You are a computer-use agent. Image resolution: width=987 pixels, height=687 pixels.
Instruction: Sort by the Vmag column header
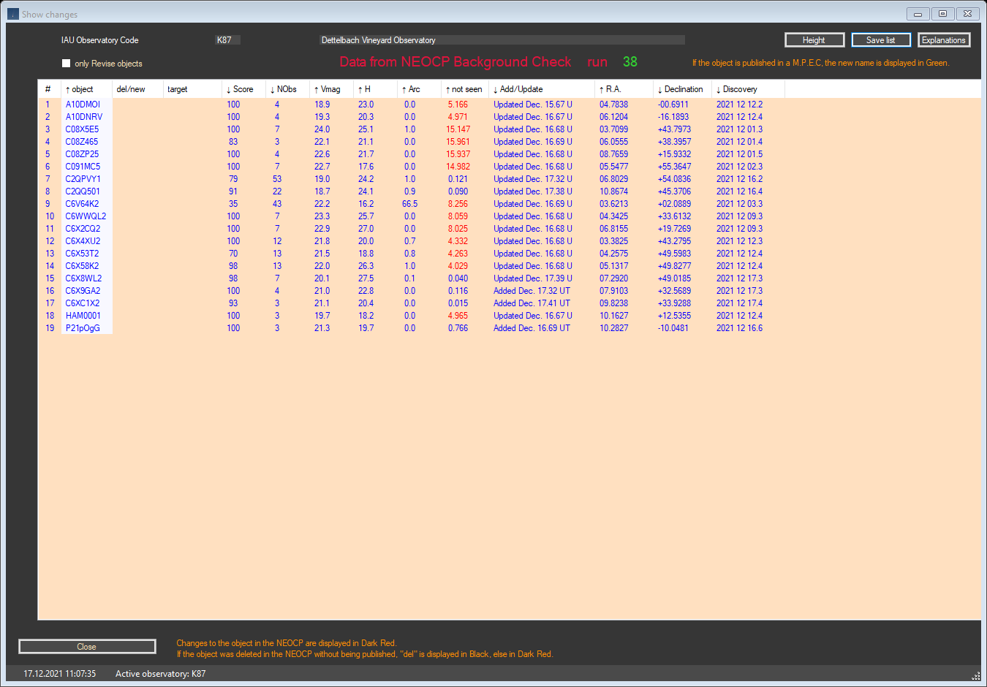331,89
